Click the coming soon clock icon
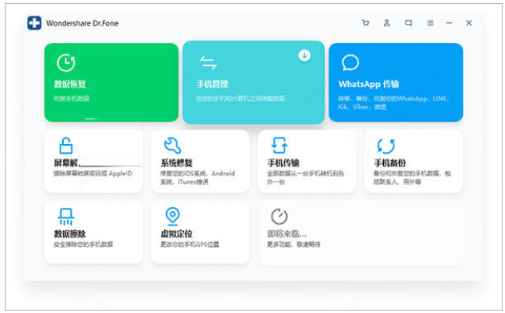 click(280, 217)
